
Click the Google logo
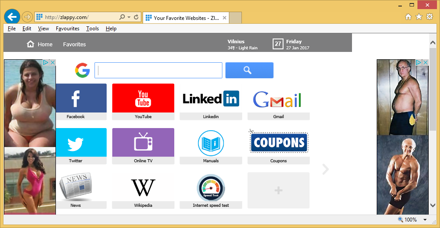82,70
